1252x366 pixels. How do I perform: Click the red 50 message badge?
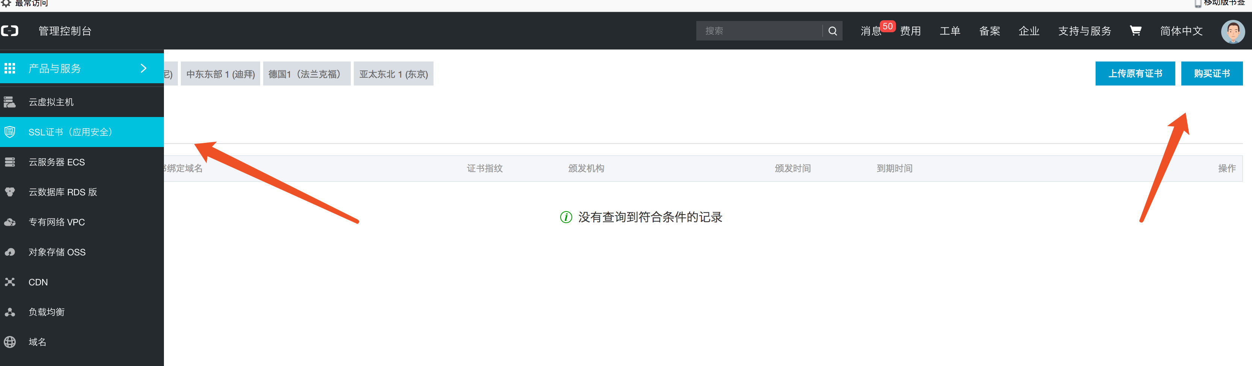click(887, 26)
